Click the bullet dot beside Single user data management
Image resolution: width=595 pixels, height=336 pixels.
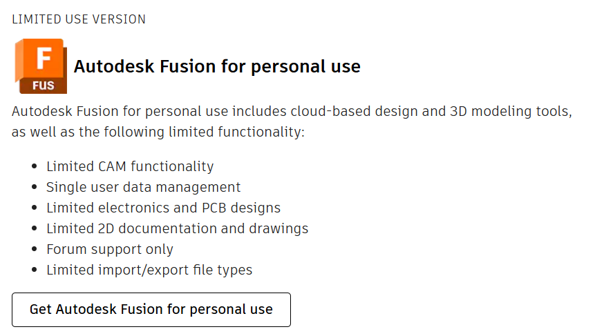pyautogui.click(x=35, y=188)
